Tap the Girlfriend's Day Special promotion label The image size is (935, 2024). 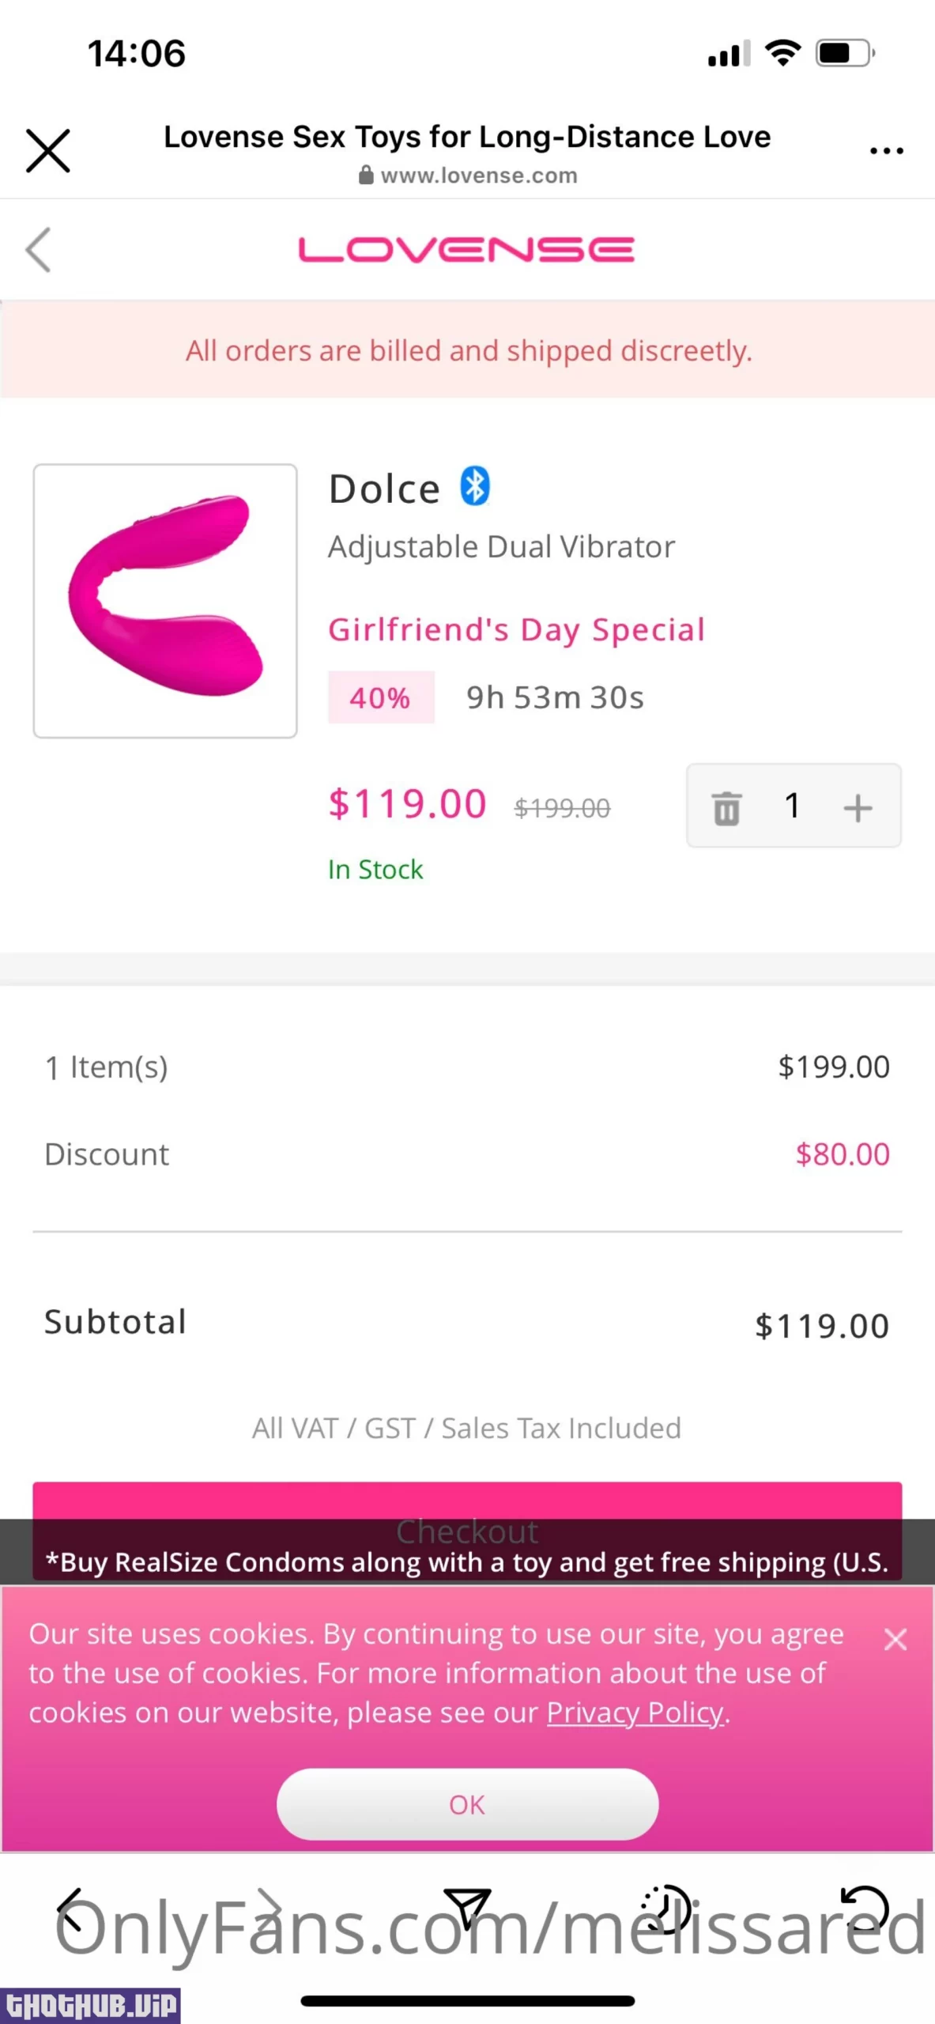(516, 630)
